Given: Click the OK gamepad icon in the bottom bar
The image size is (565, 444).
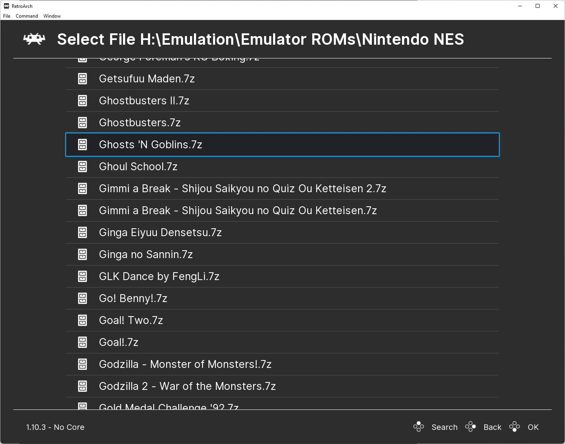Looking at the screenshot, I should pyautogui.click(x=514, y=426).
